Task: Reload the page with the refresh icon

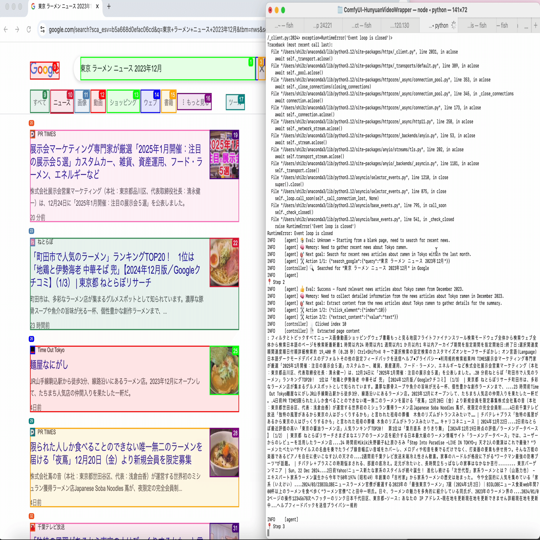Action: (29, 29)
